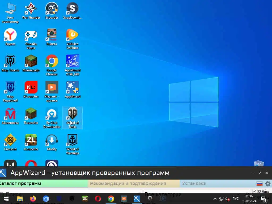Open File Explorer from the taskbar
272x204 pixels.
20,199
